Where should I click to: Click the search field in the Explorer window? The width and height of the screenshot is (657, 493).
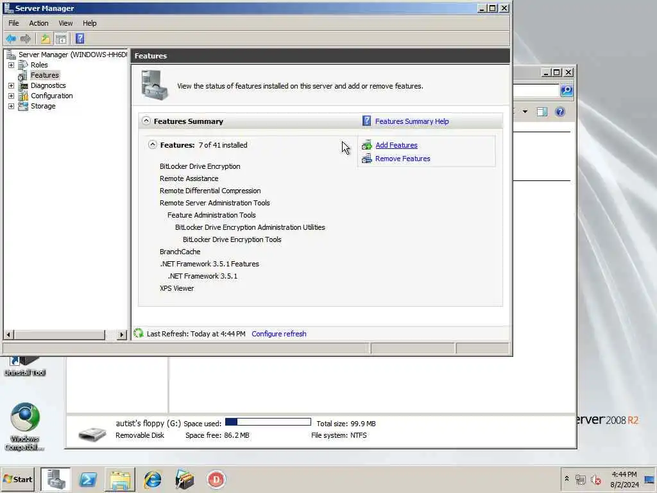(536, 90)
